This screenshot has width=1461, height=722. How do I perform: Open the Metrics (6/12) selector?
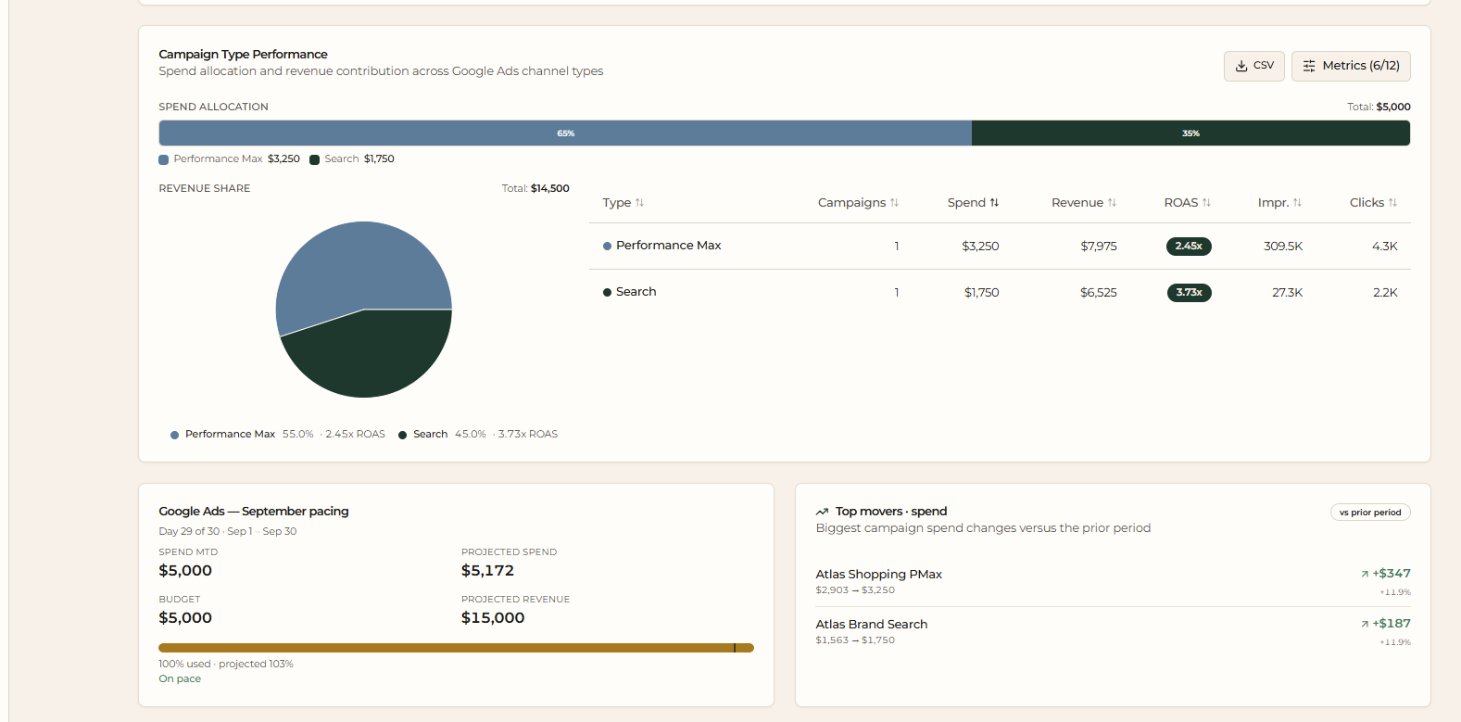pyautogui.click(x=1351, y=66)
